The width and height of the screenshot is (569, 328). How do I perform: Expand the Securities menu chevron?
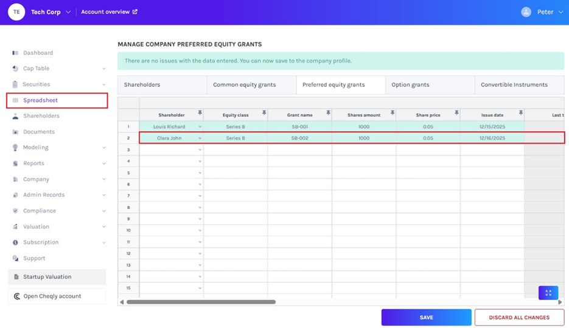104,84
